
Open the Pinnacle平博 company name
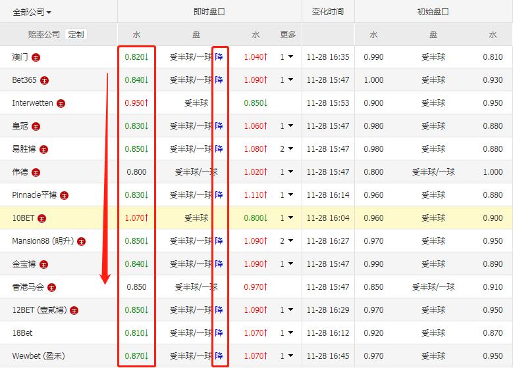(x=34, y=195)
